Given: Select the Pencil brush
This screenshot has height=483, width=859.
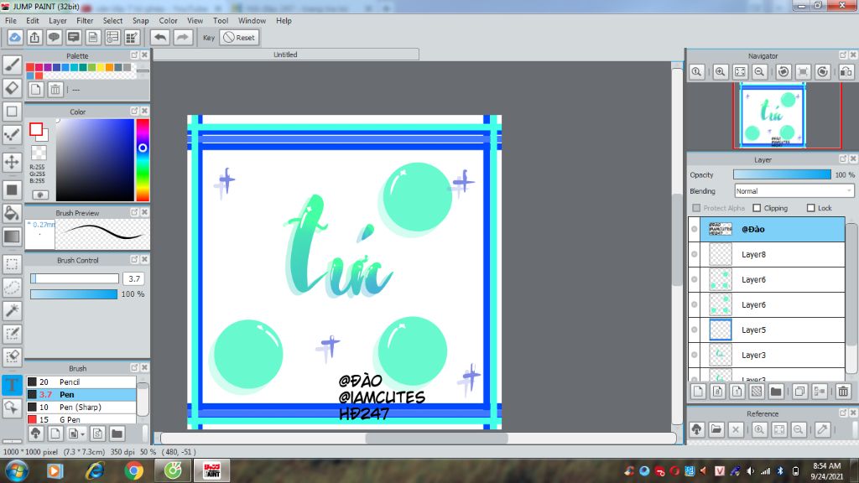Looking at the screenshot, I should [x=81, y=382].
